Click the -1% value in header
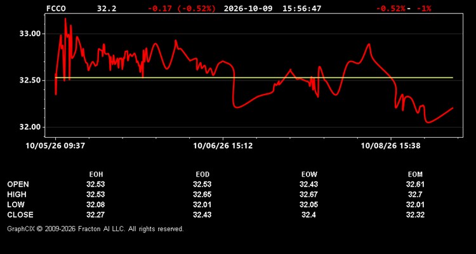The image size is (476, 254). point(424,8)
